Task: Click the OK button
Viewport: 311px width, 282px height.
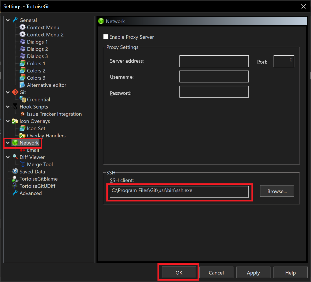Action: (x=179, y=272)
